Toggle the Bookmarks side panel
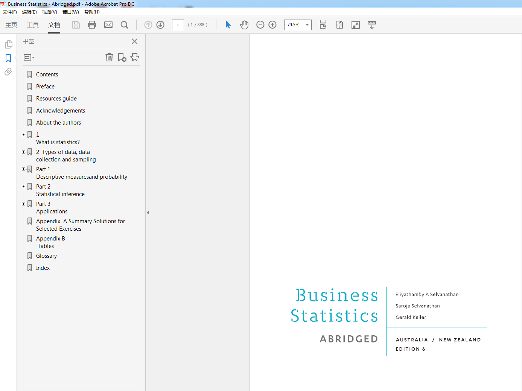 [x=8, y=58]
